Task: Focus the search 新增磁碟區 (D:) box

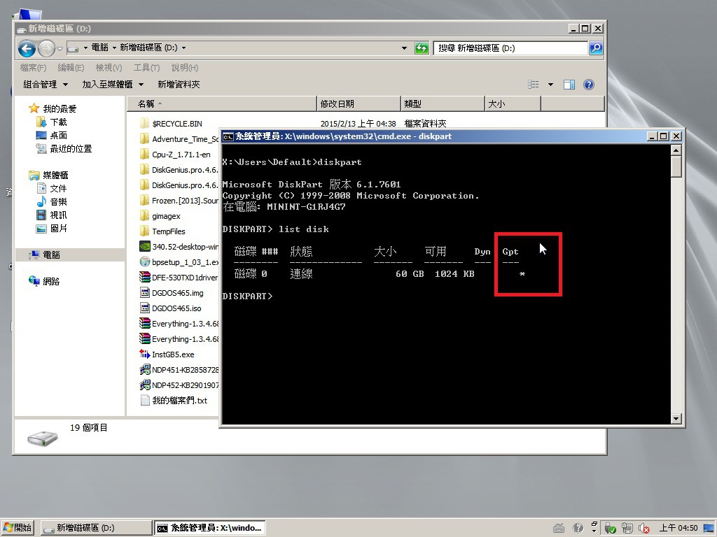Action: click(x=510, y=48)
